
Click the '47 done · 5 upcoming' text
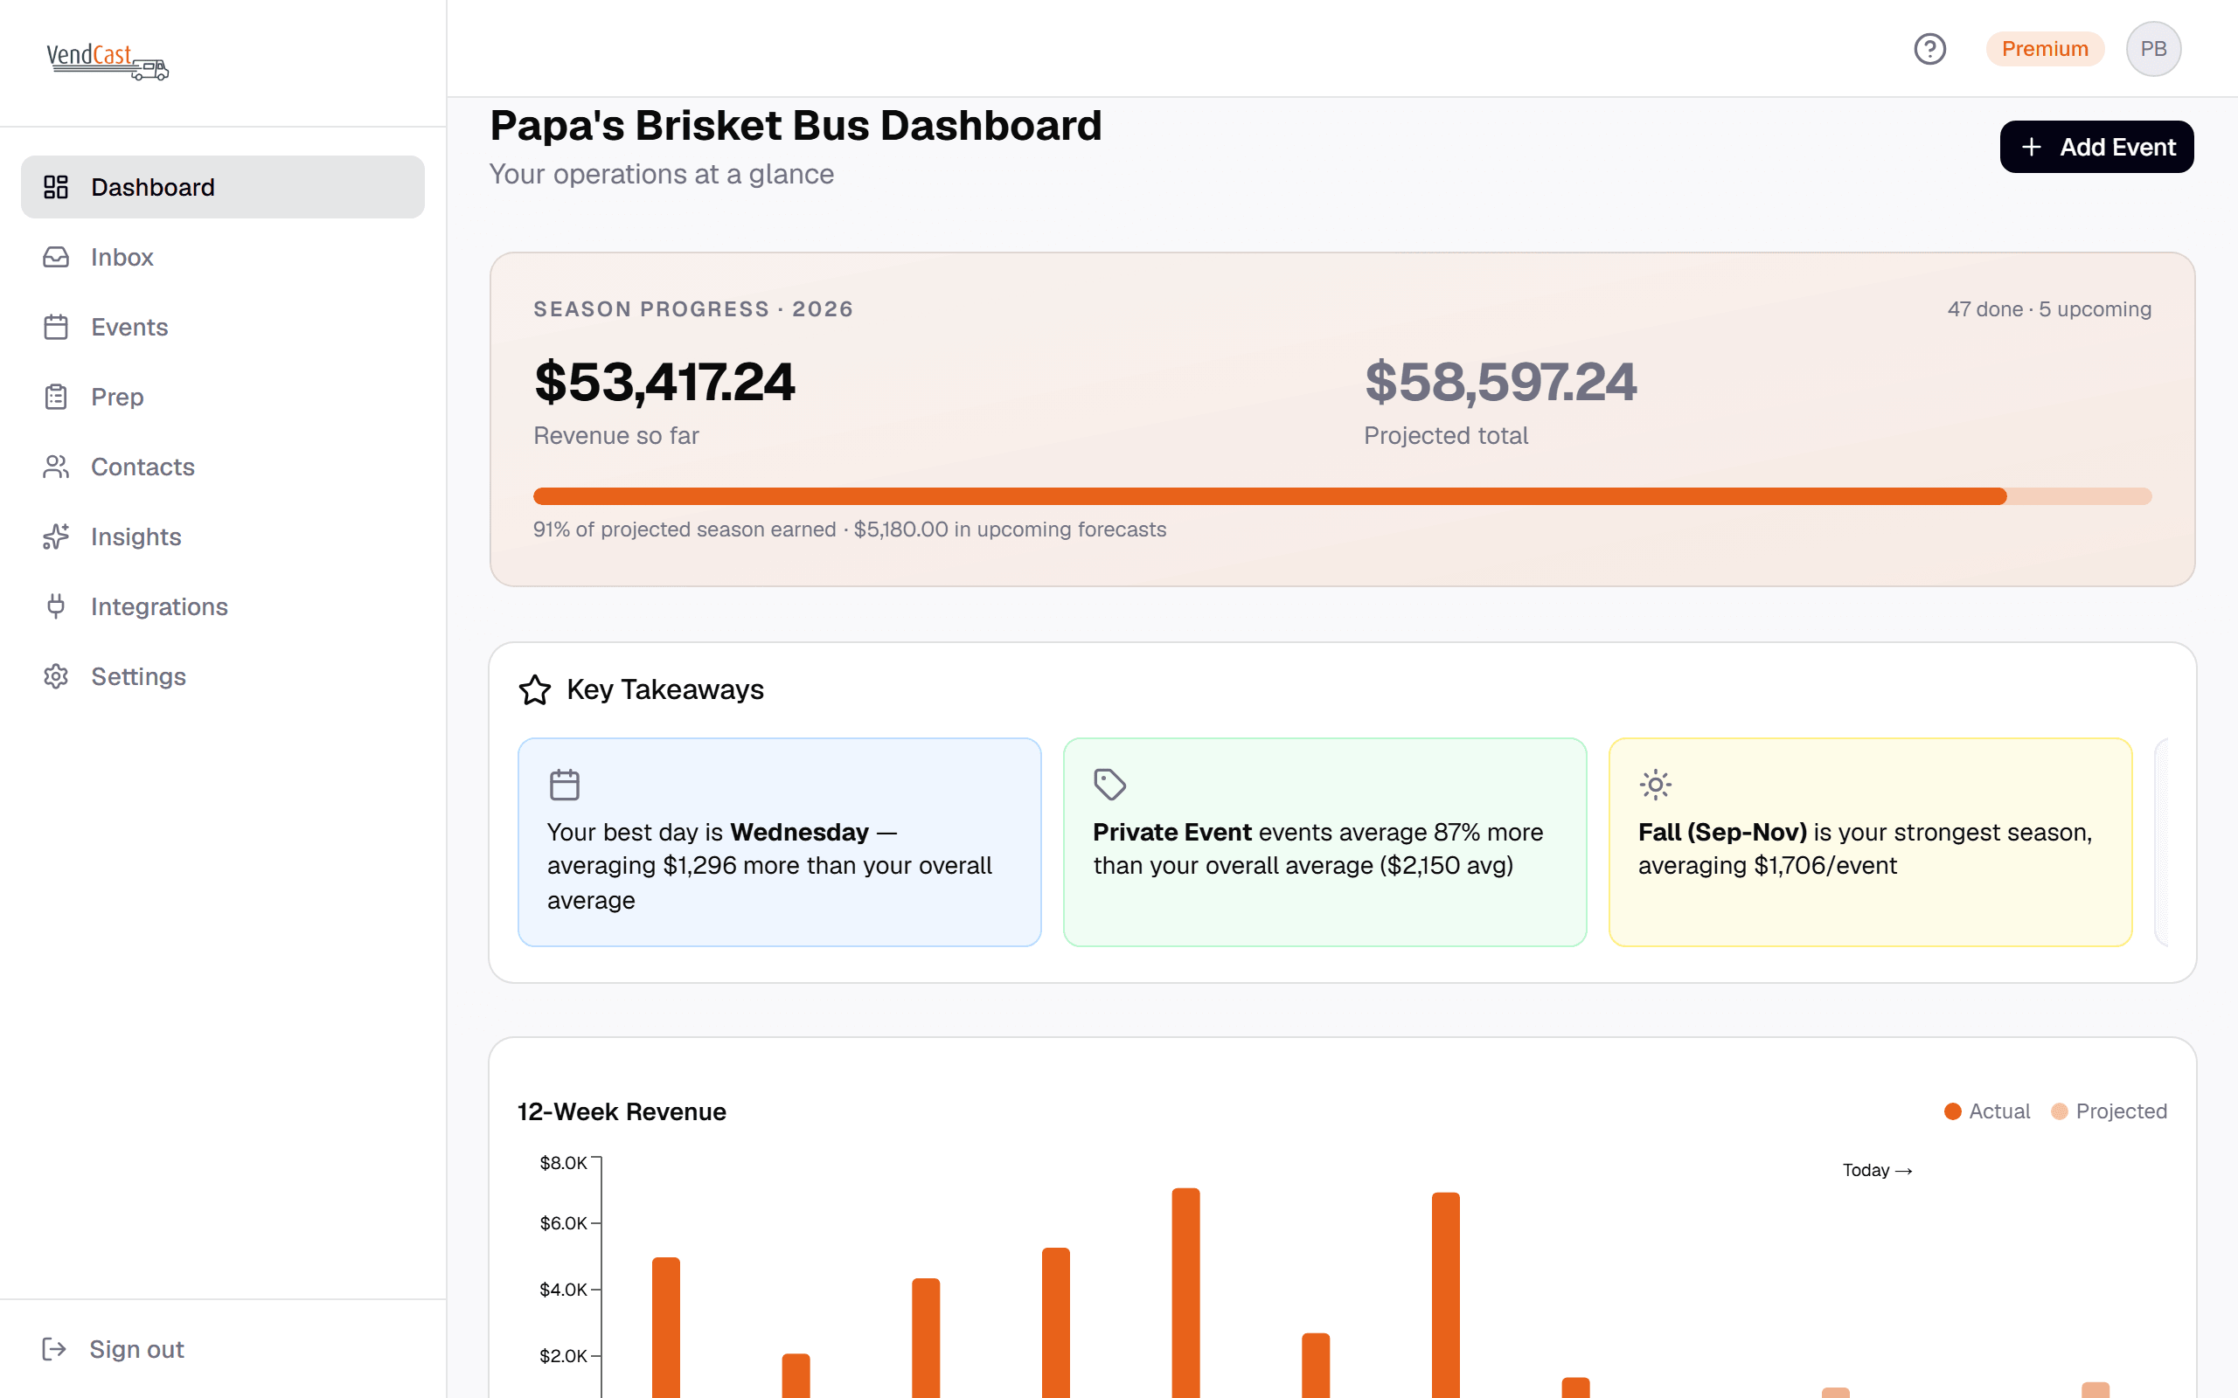tap(2049, 308)
